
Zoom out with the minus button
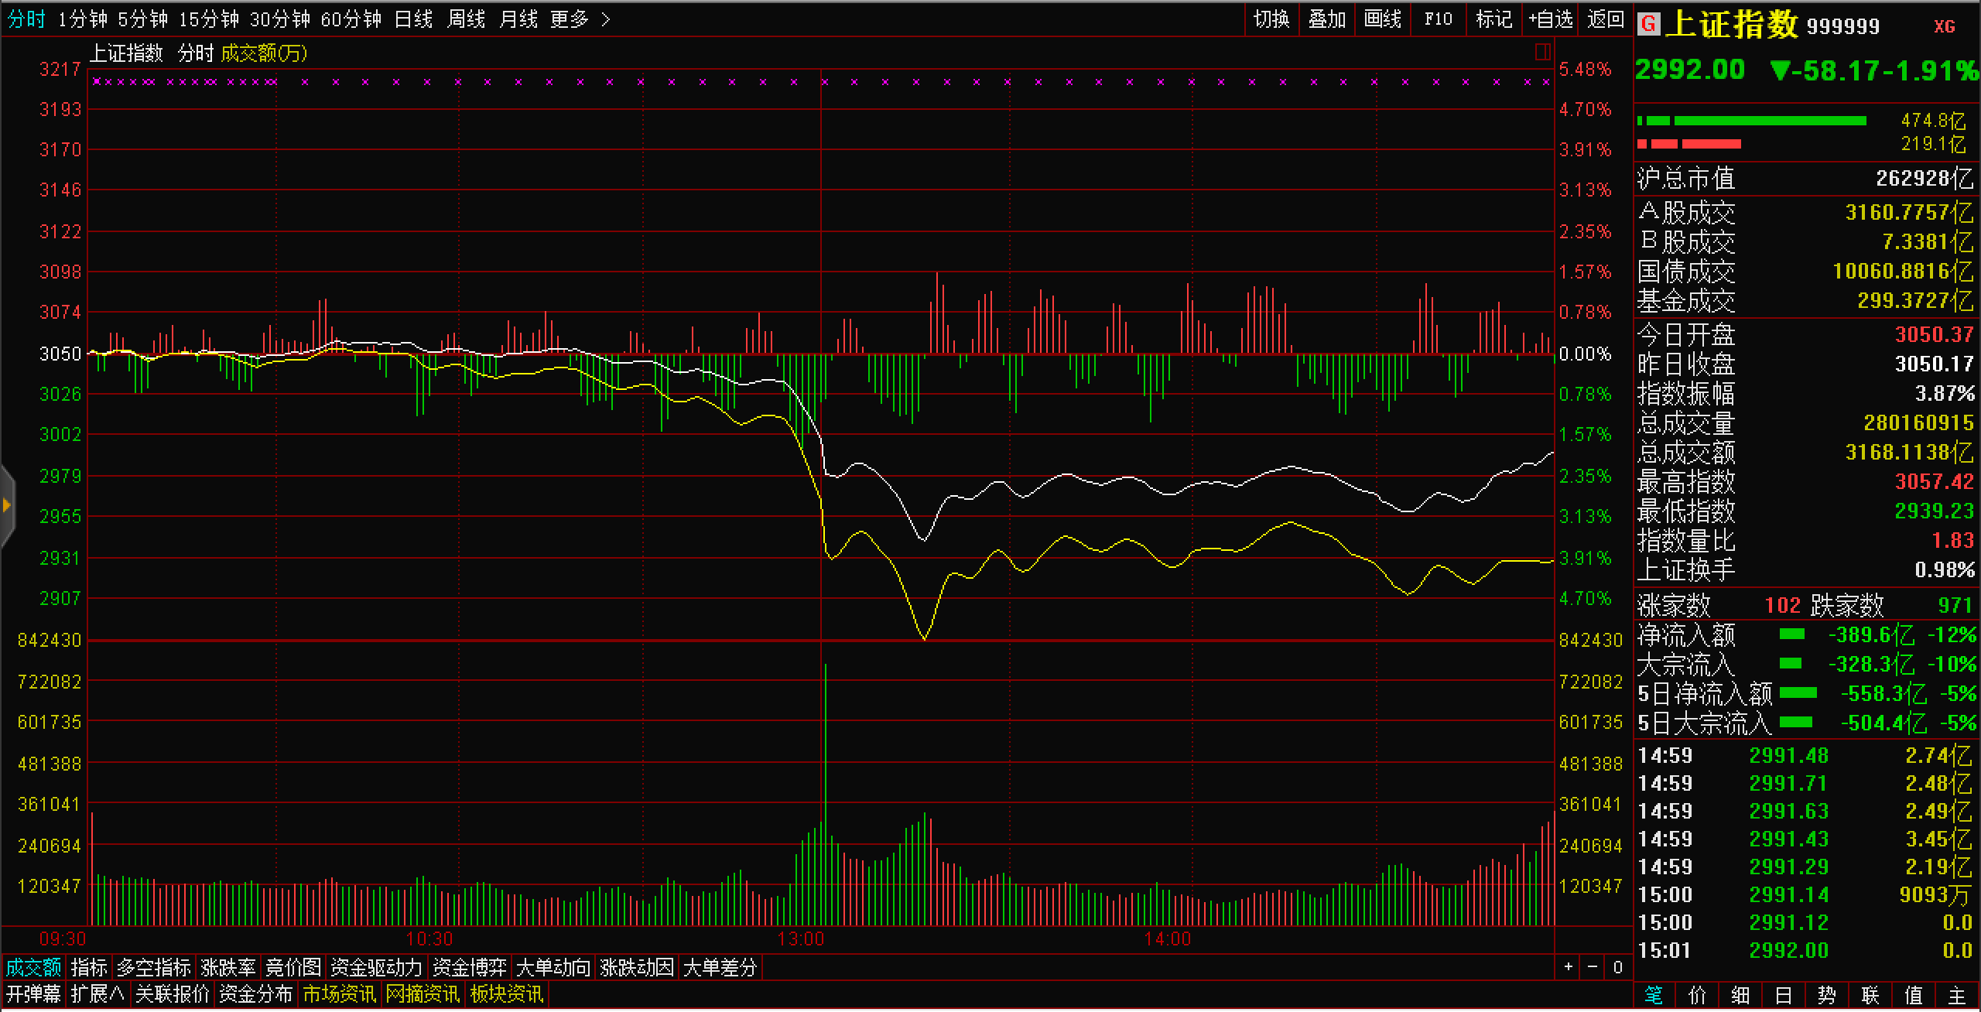tap(1593, 966)
